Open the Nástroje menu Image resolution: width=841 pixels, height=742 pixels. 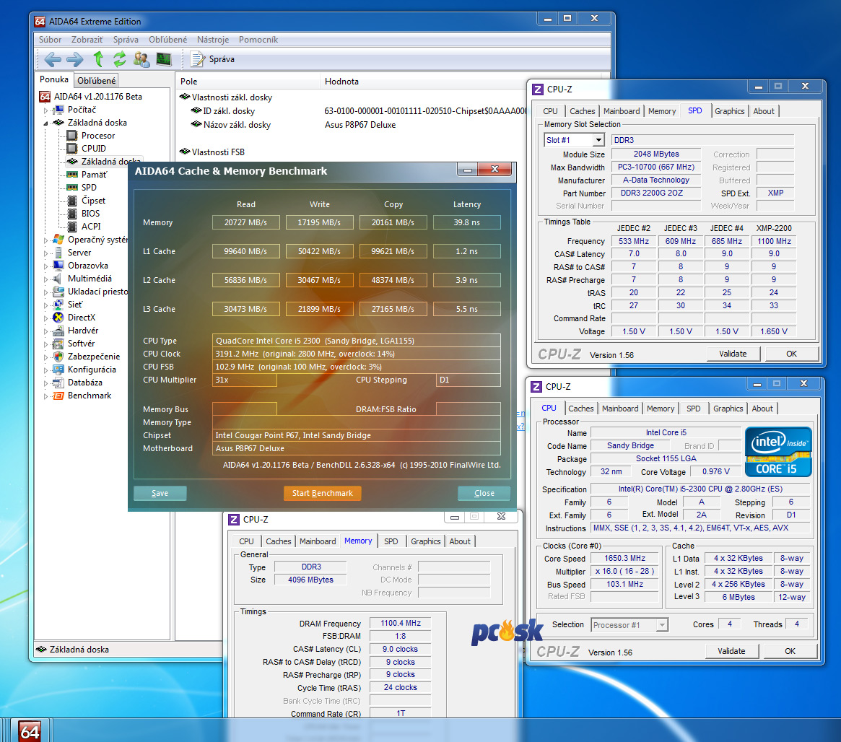[x=213, y=40]
